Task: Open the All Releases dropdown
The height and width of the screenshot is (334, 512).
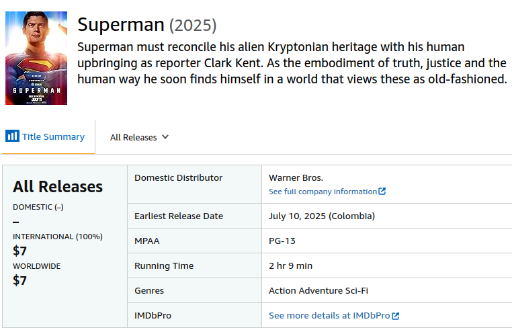Action: (133, 137)
